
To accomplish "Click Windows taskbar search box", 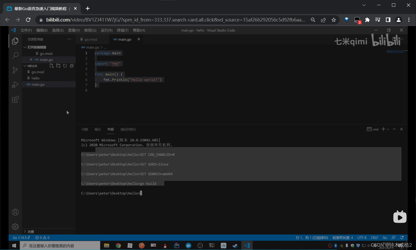I will [60, 246].
